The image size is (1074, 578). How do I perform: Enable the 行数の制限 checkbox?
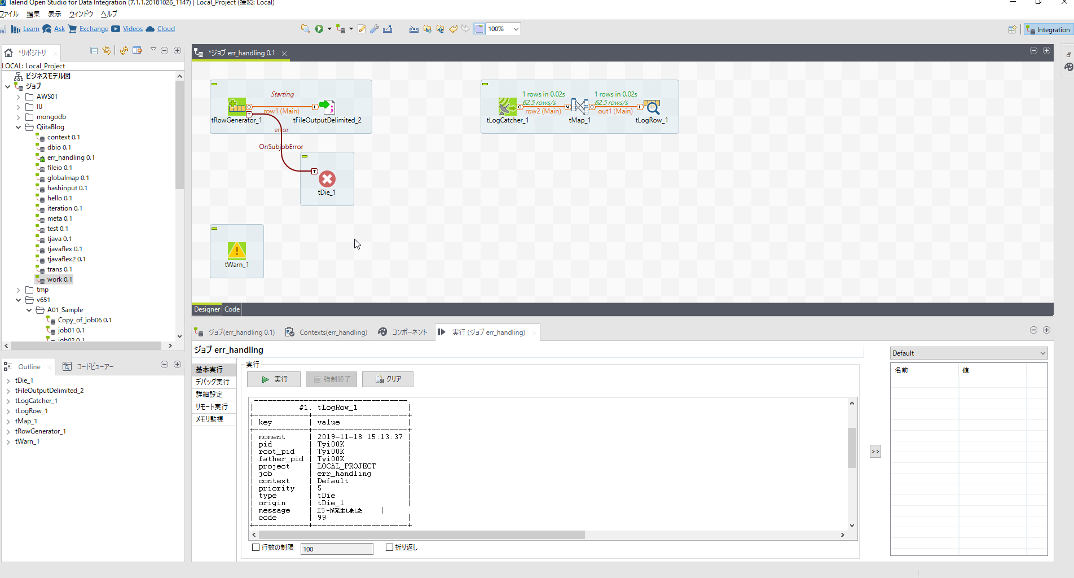coord(256,548)
